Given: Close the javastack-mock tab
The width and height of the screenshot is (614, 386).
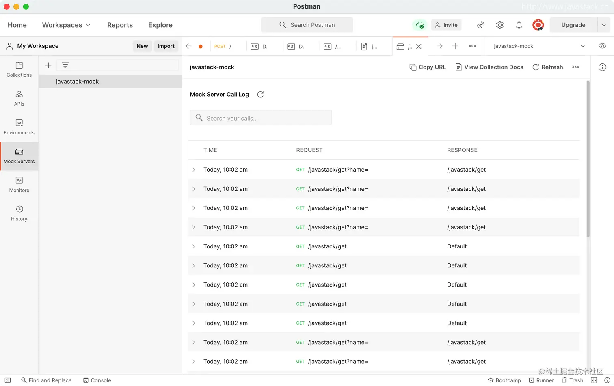Looking at the screenshot, I should tap(419, 46).
